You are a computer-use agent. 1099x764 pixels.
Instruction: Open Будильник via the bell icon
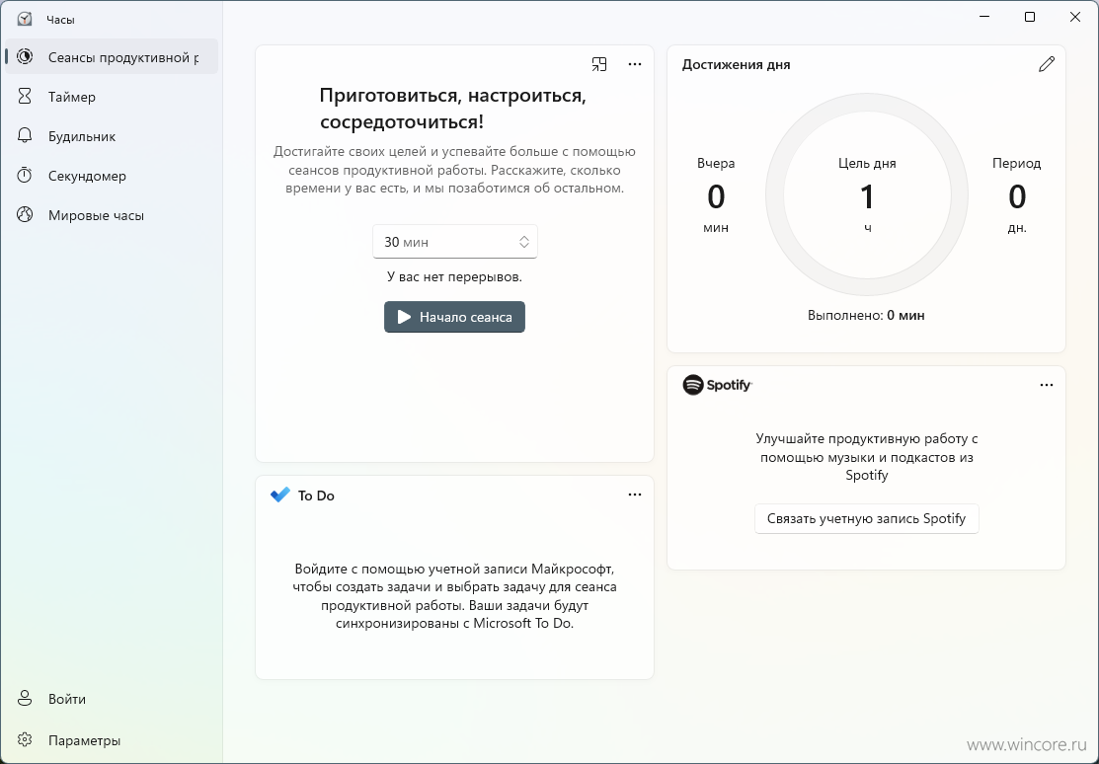(x=25, y=136)
